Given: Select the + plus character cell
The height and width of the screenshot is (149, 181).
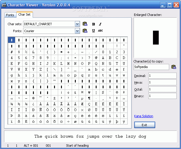Looking at the screenshot, I should (68, 52).
